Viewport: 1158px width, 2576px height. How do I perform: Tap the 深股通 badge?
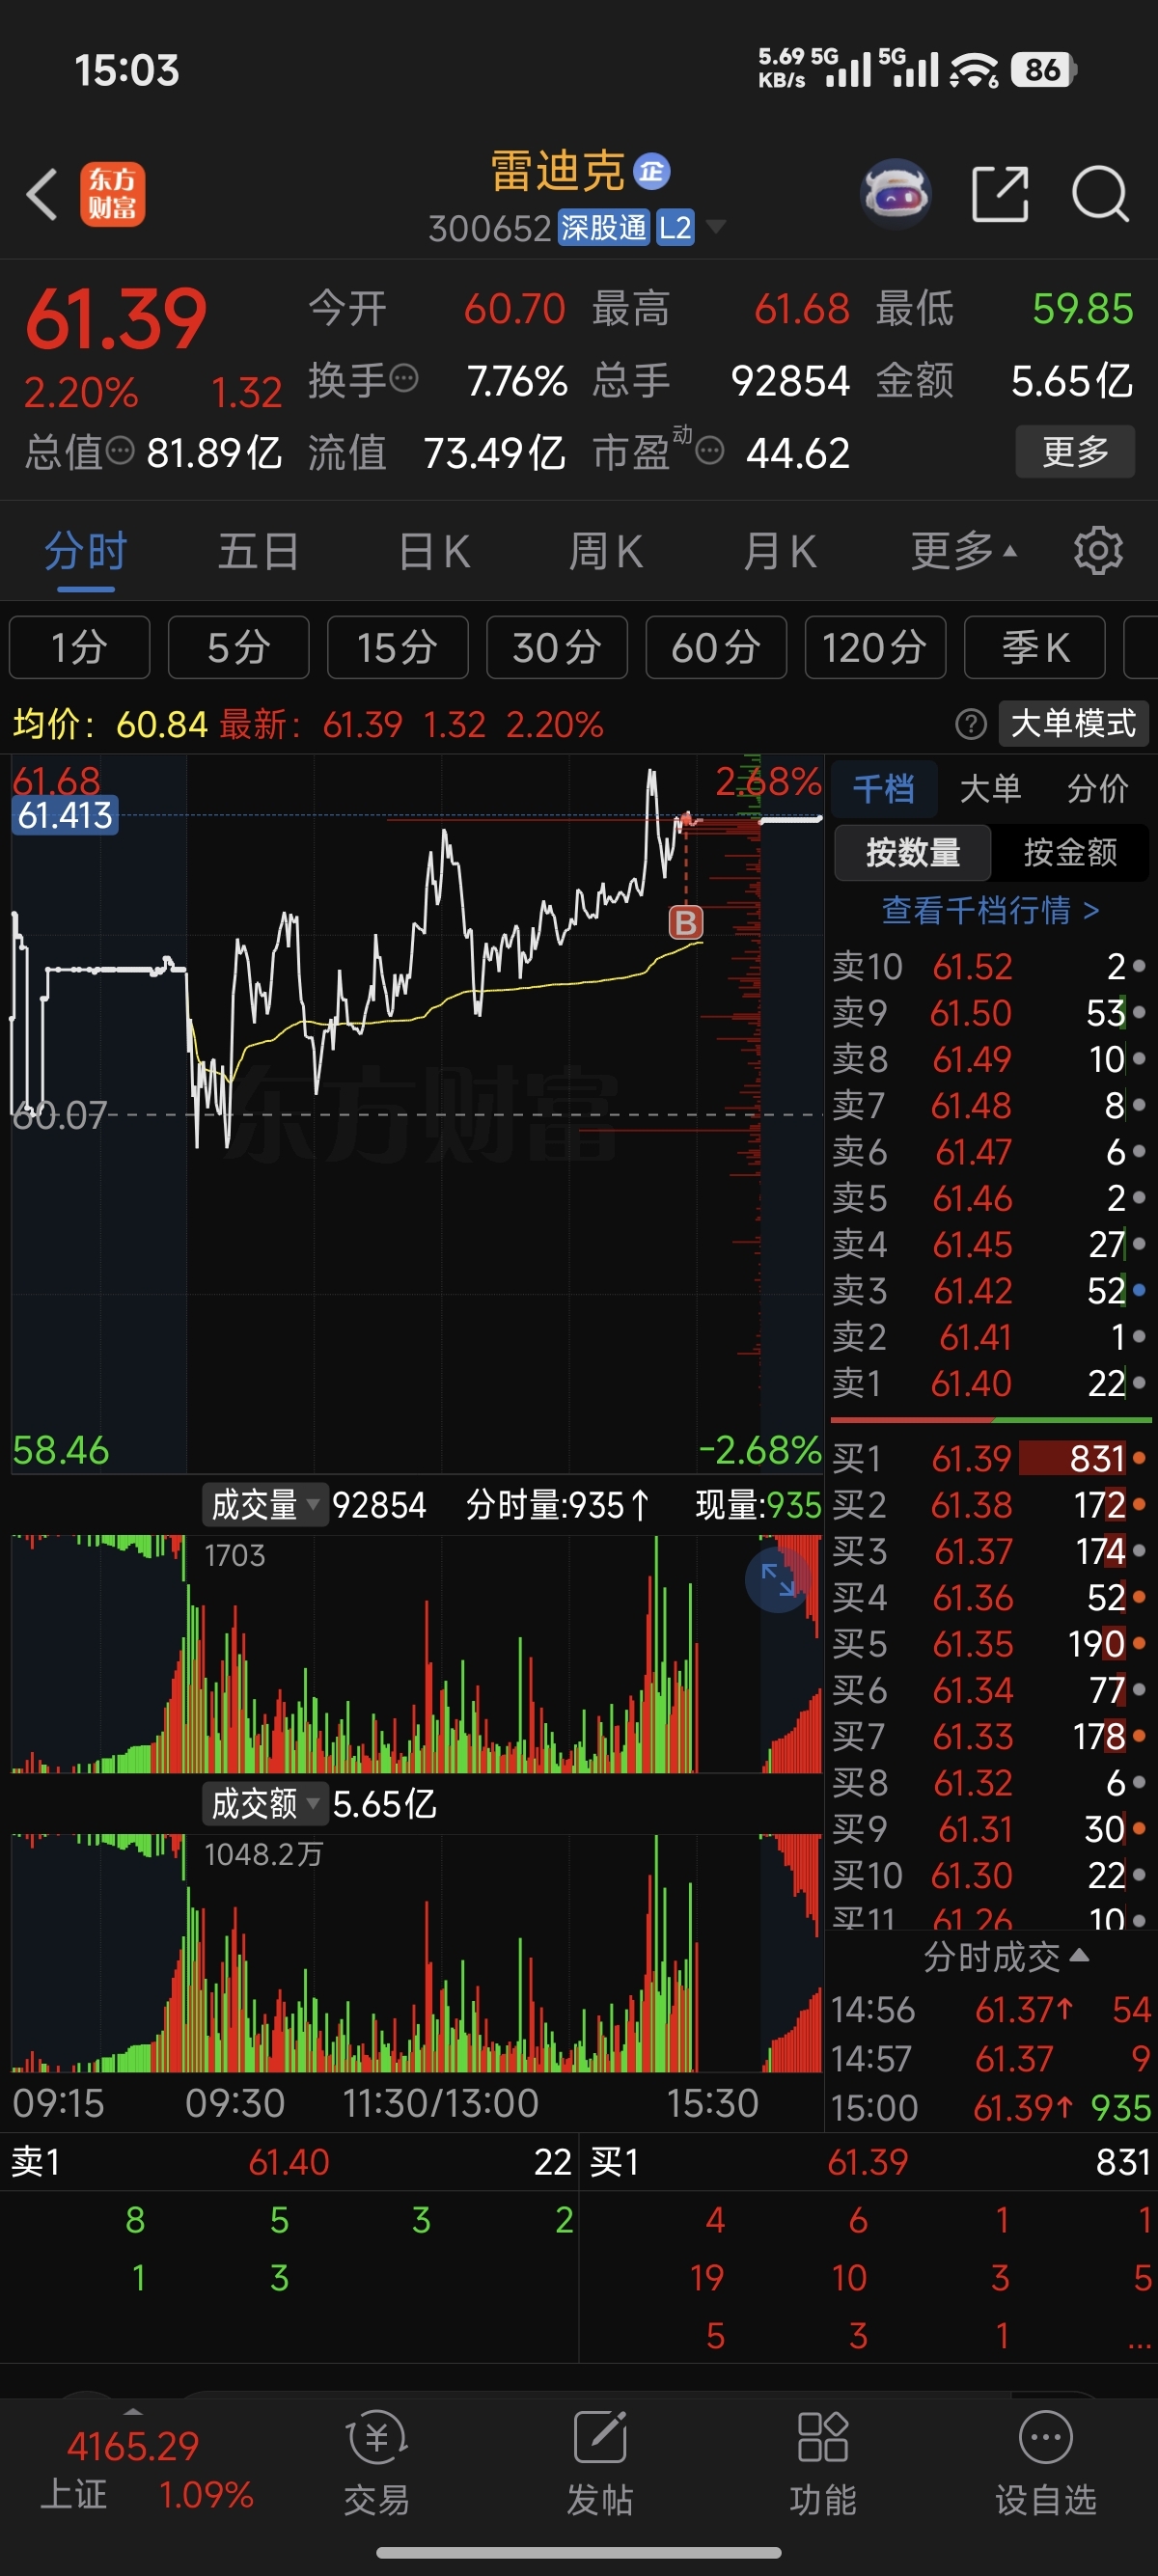pyautogui.click(x=604, y=228)
